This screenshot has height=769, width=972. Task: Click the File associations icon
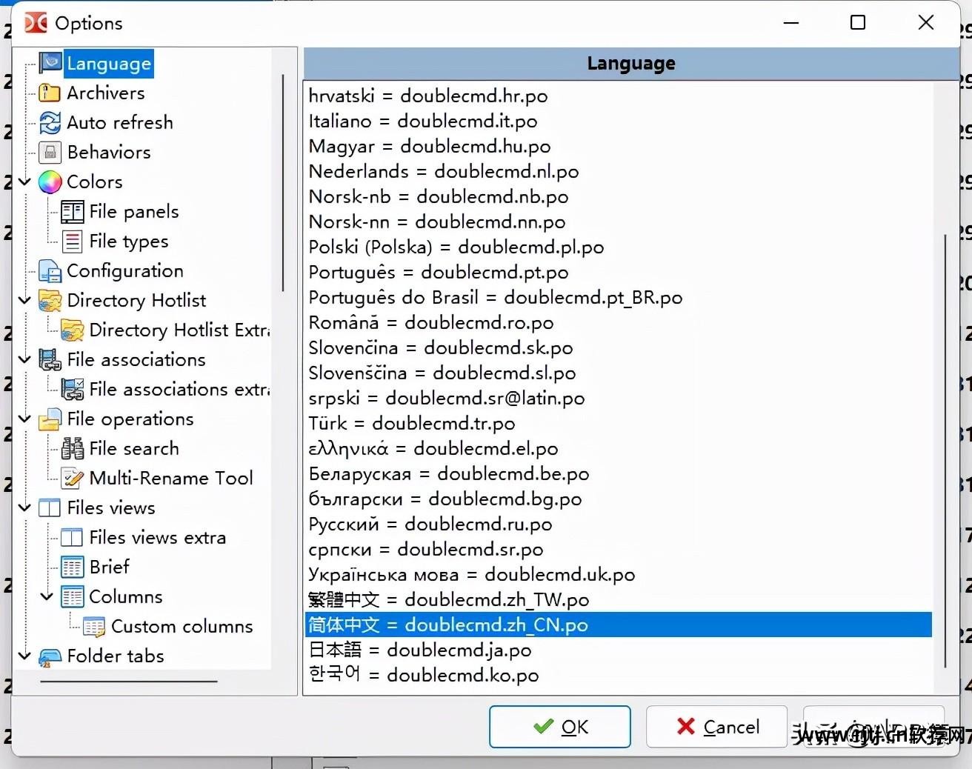pos(50,360)
